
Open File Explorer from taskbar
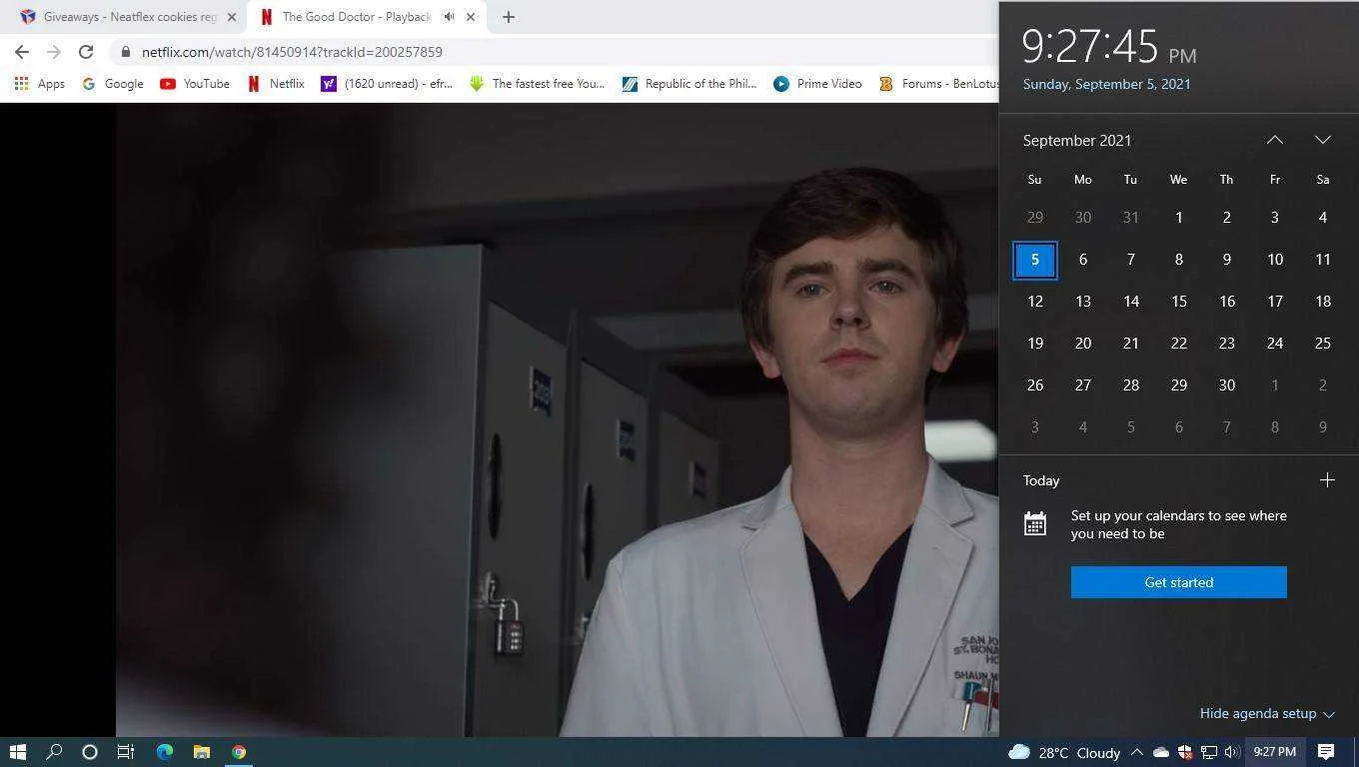point(202,752)
